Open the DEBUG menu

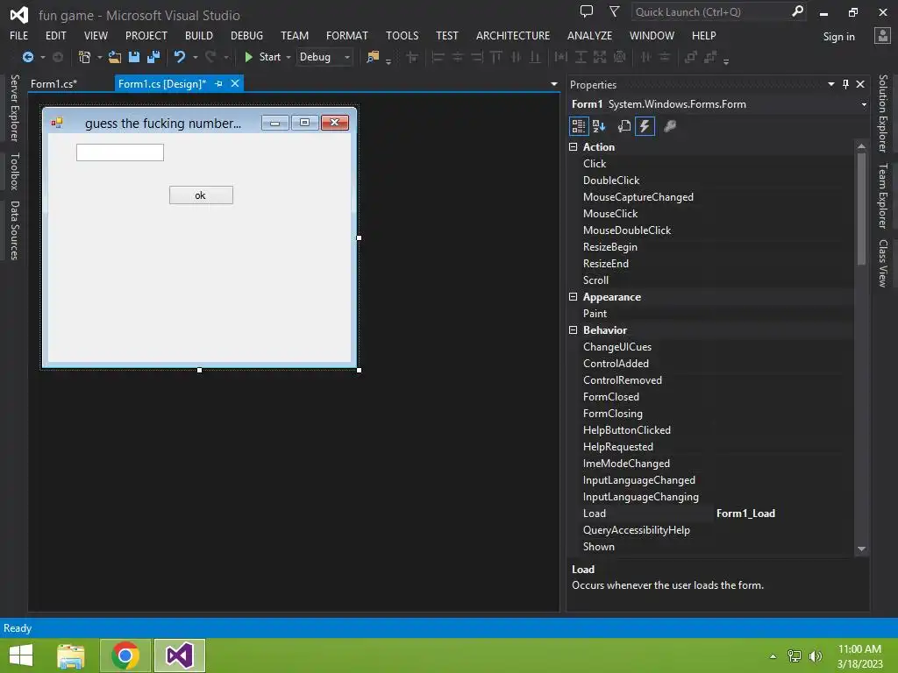(x=246, y=35)
